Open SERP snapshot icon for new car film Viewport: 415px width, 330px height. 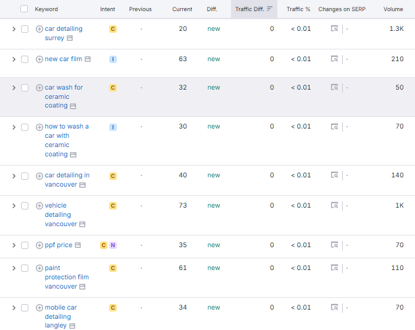tap(334, 59)
